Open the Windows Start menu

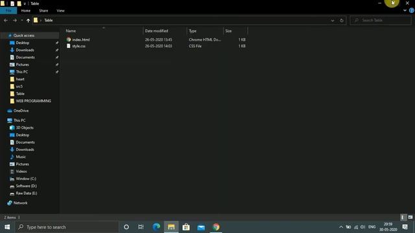pyautogui.click(x=7, y=227)
